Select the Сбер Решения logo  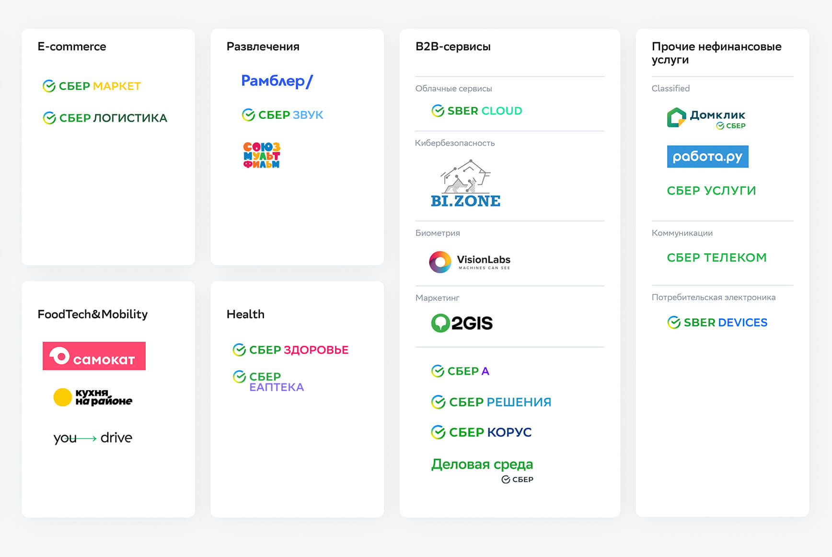pos(491,402)
